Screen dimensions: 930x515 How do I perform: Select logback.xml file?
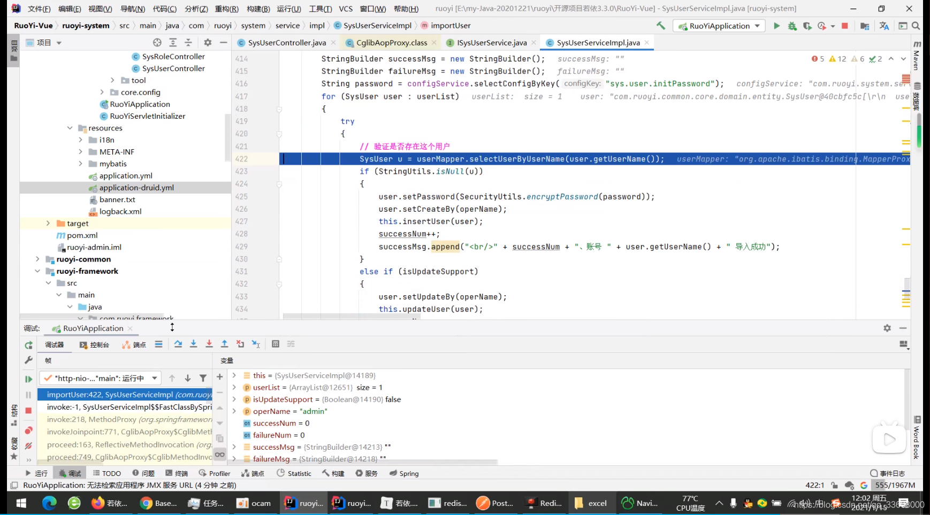[120, 211]
